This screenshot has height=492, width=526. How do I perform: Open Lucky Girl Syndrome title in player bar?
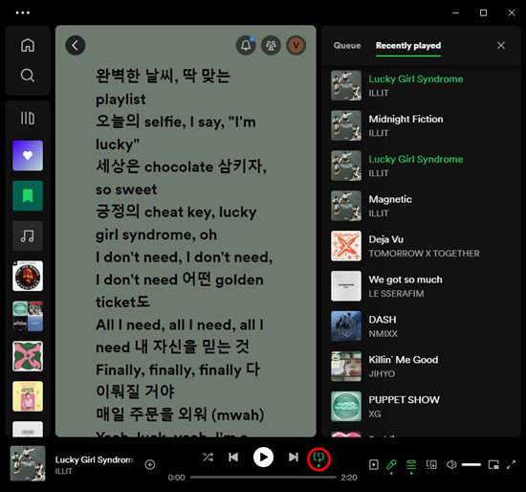click(x=95, y=459)
